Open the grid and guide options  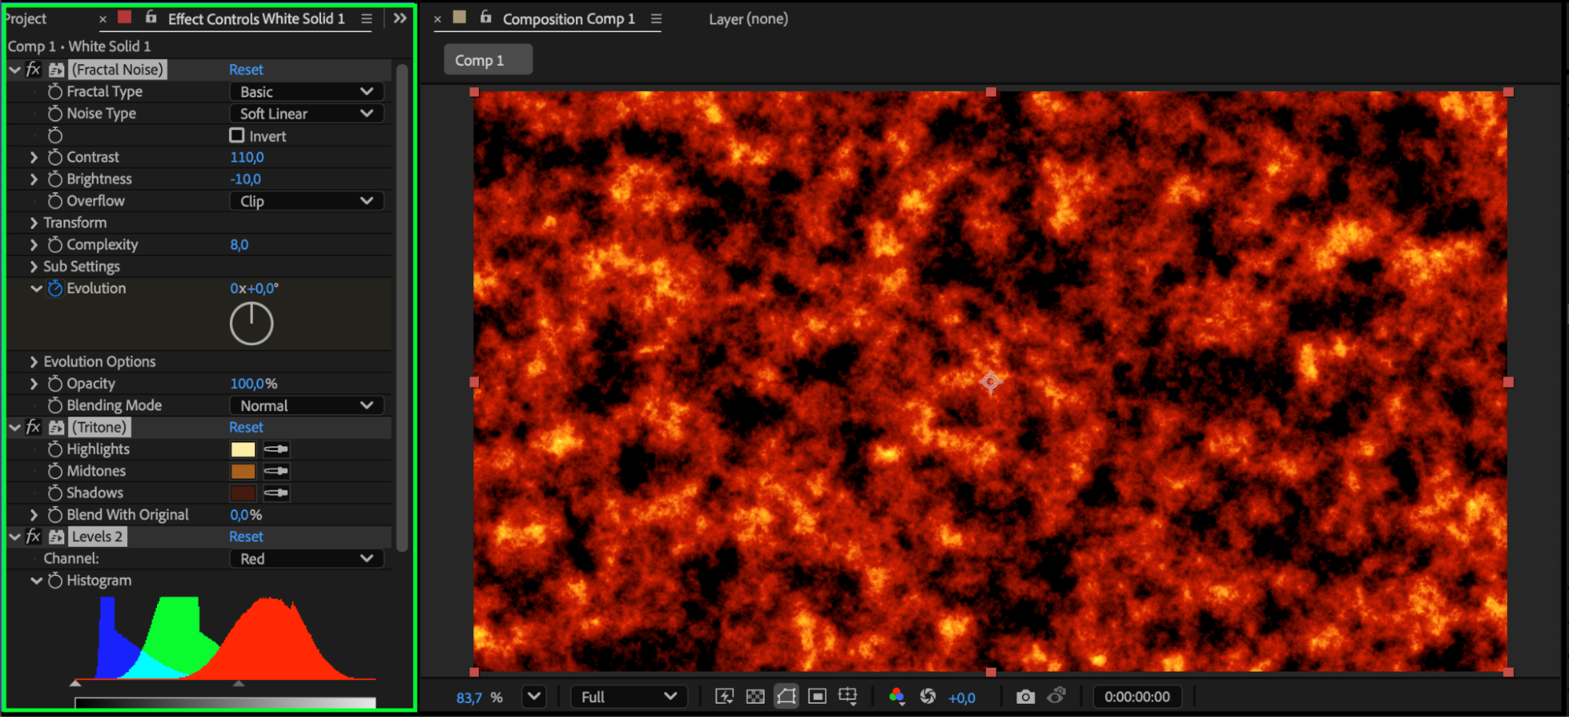click(x=848, y=697)
